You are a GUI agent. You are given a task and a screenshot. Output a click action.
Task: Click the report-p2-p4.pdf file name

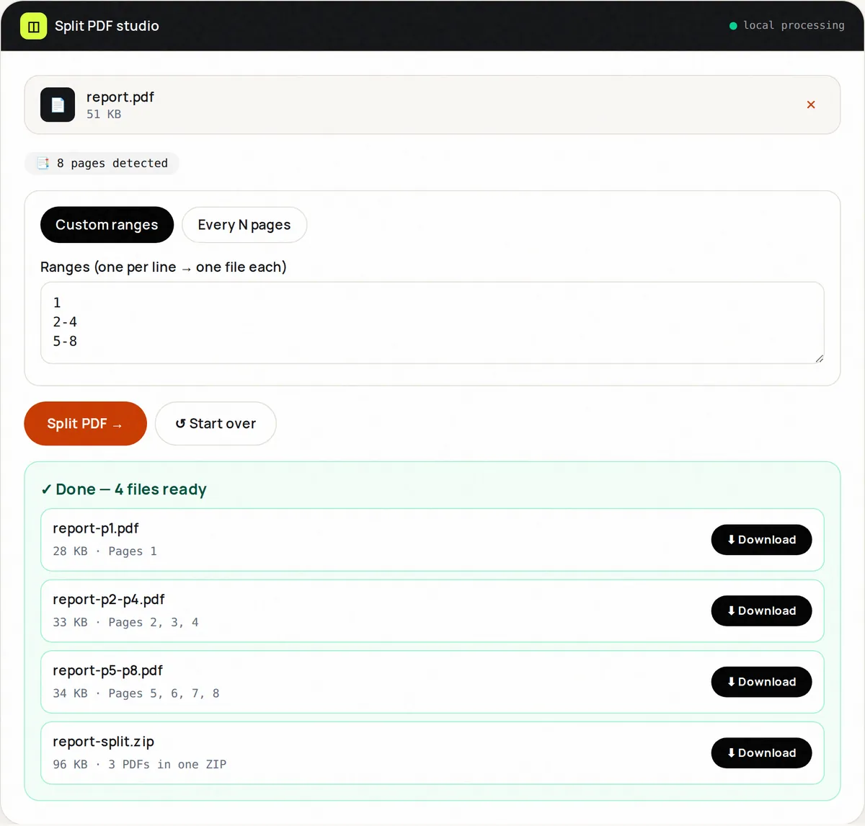point(109,600)
